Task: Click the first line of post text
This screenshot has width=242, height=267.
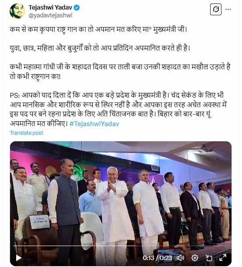Action: (x=99, y=29)
